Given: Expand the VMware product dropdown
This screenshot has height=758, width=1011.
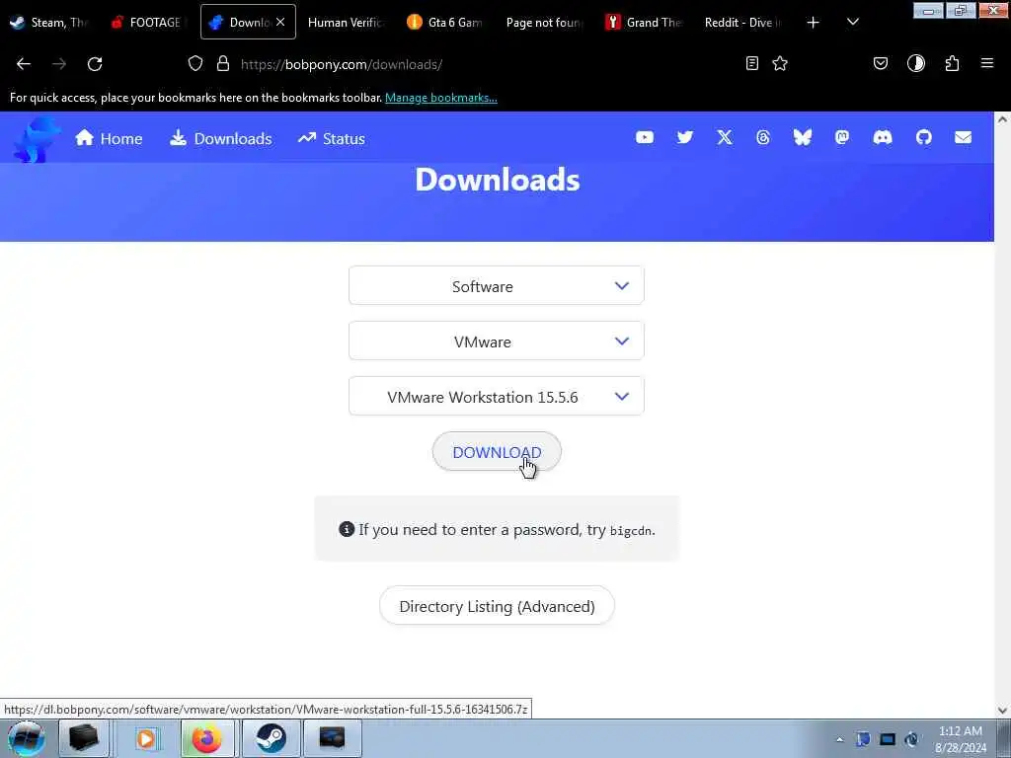Looking at the screenshot, I should [497, 341].
